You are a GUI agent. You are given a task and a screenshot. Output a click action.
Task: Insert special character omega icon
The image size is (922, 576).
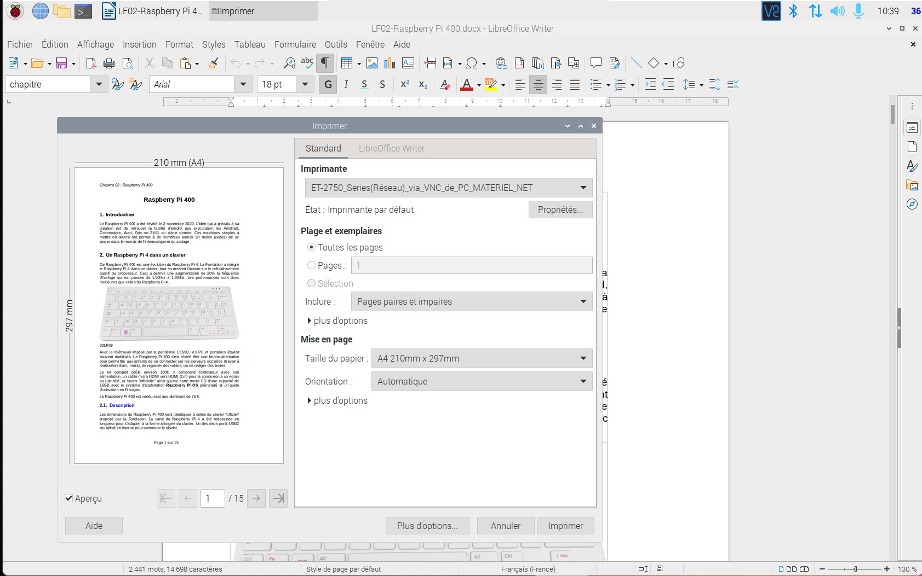[x=472, y=63]
